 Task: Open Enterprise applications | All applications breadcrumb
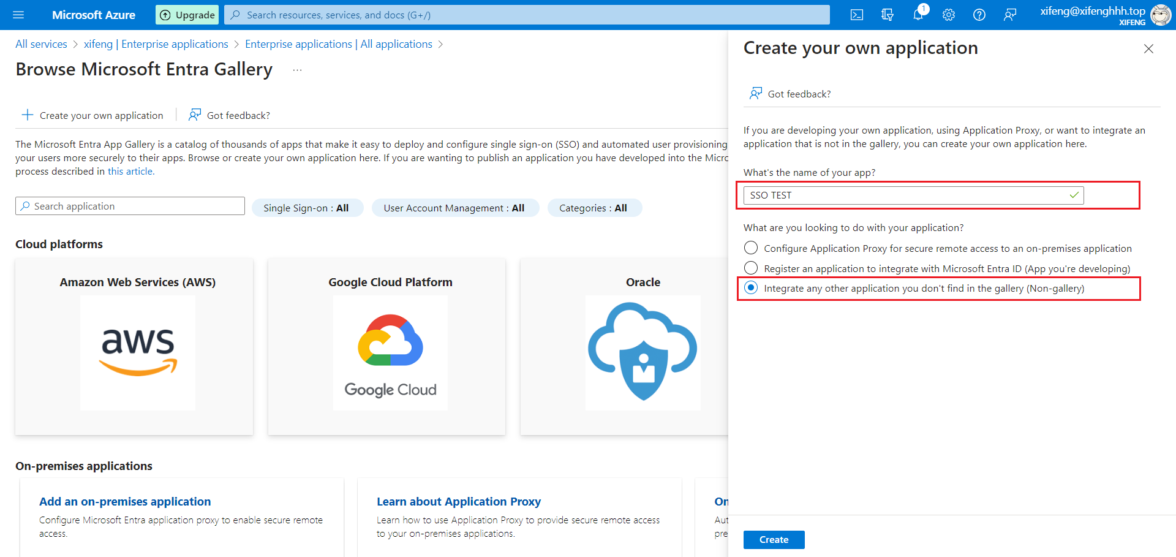pyautogui.click(x=339, y=44)
